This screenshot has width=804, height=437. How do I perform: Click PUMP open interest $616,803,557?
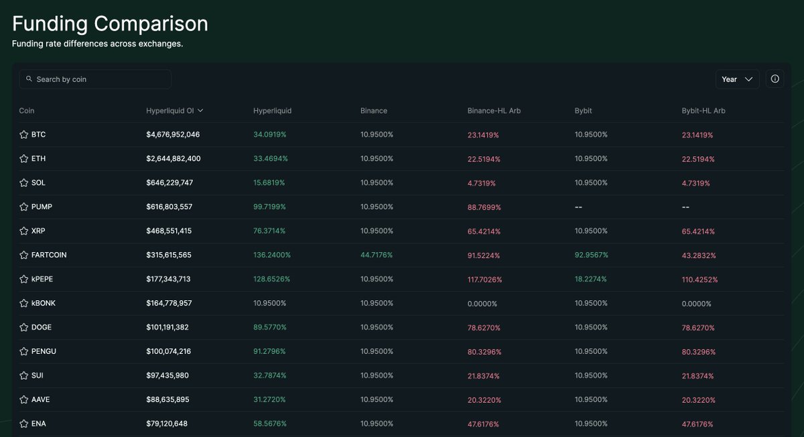[x=170, y=207]
